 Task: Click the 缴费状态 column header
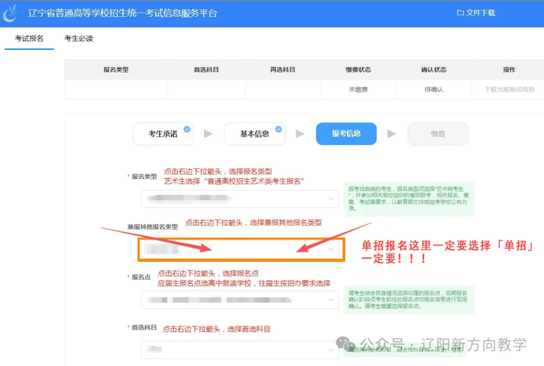[x=358, y=70]
